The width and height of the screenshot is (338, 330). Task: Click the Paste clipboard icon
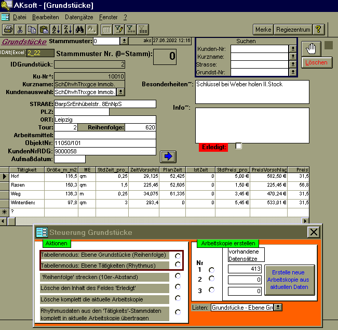[44, 30]
